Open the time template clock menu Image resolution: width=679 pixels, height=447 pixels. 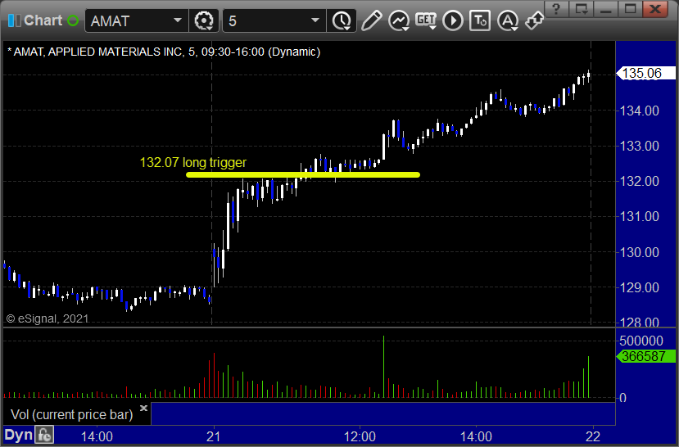(342, 20)
